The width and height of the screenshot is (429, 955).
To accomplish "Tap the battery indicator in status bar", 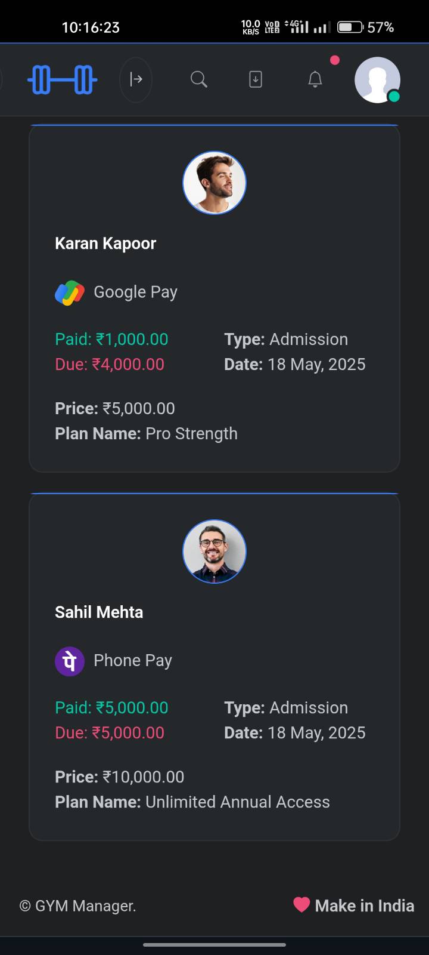I will pyautogui.click(x=350, y=27).
